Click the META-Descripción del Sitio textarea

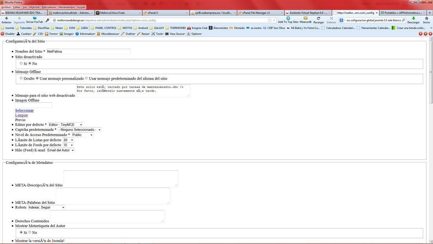(x=121, y=179)
